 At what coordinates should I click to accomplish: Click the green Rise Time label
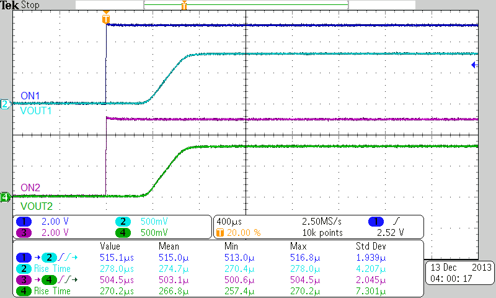pos(52,291)
